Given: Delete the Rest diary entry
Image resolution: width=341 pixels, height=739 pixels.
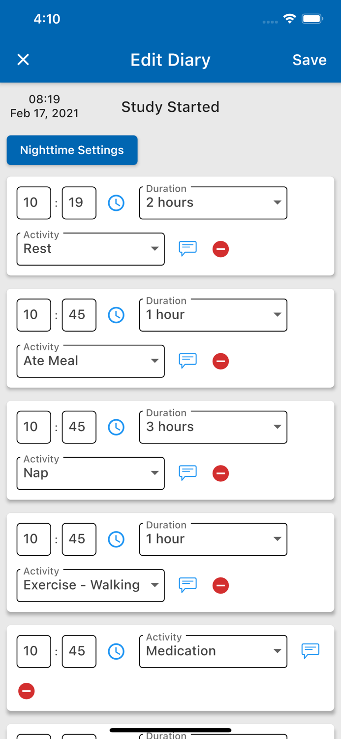Looking at the screenshot, I should point(220,249).
